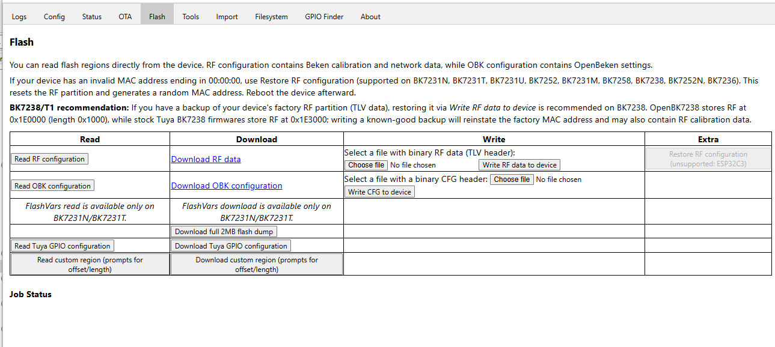Click Read OBK configuration button
This screenshot has width=775, height=347.
coord(53,186)
